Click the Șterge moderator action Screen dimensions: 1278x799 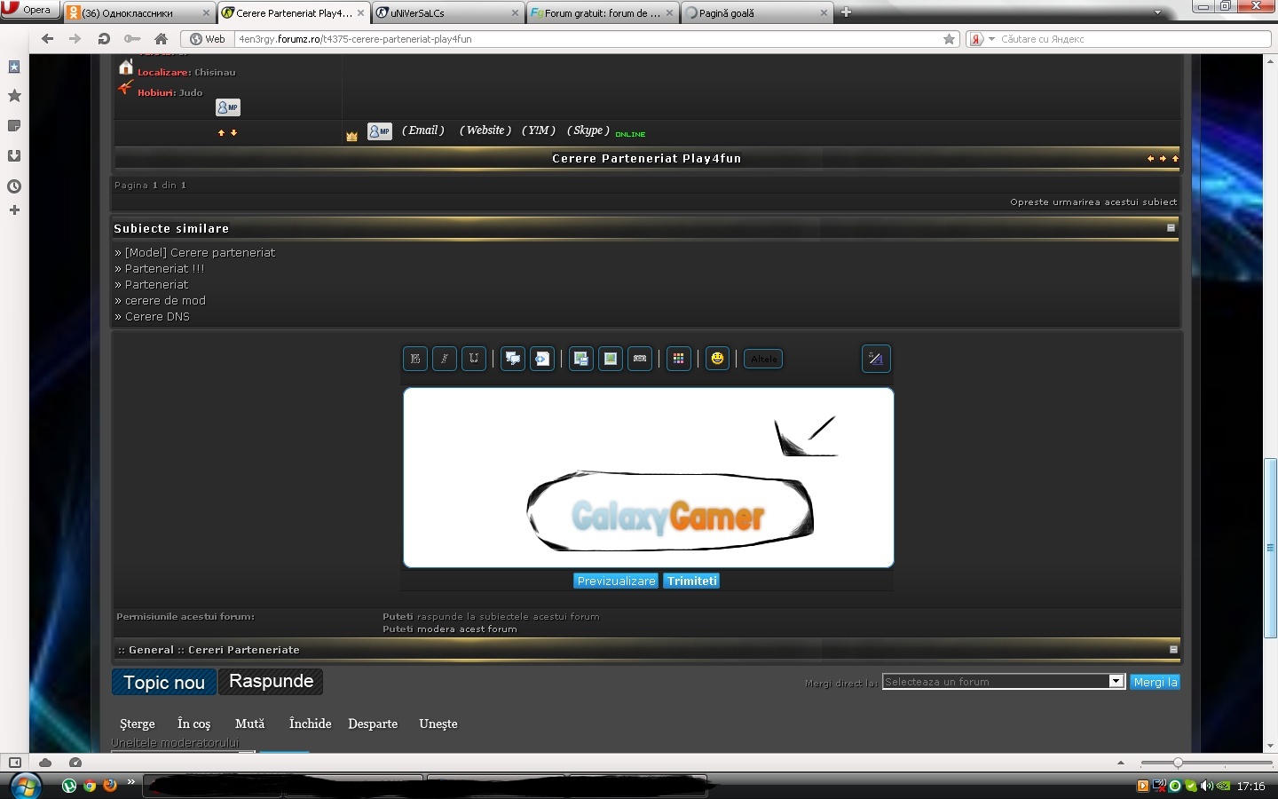pos(138,724)
